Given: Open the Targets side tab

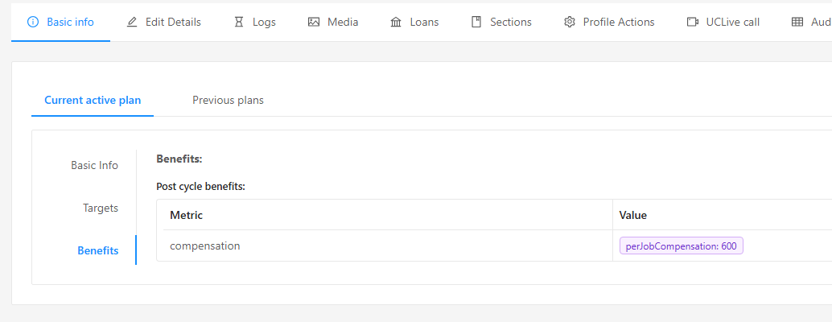Looking at the screenshot, I should 101,208.
